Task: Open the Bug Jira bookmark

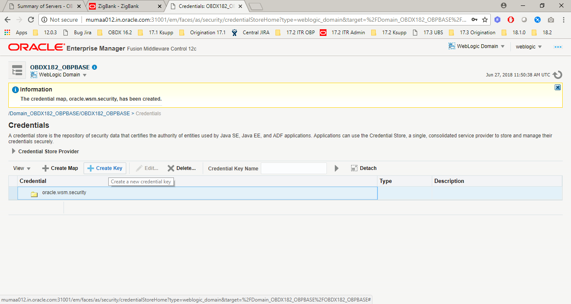Action: (78, 33)
